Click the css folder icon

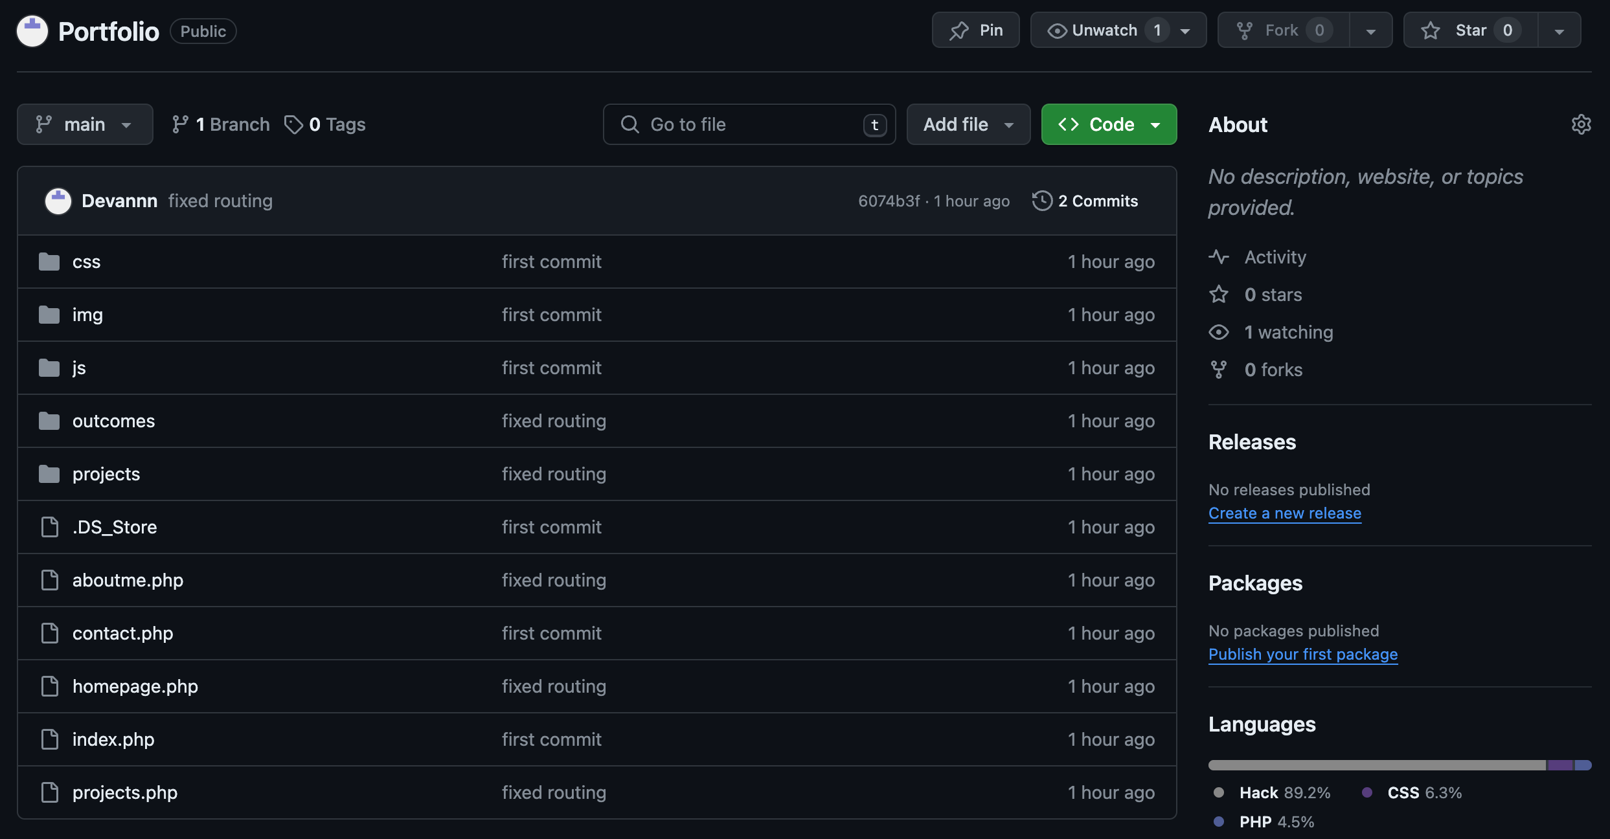click(49, 262)
